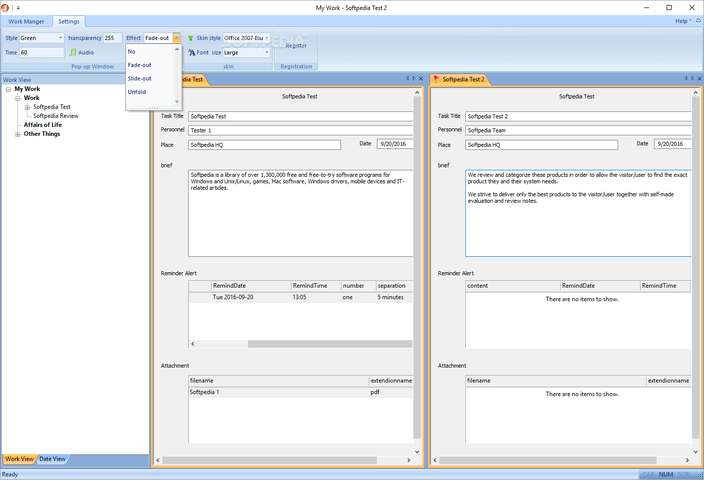Click the RemindDate column header in left pane
This screenshot has width=704, height=480.
[x=251, y=286]
